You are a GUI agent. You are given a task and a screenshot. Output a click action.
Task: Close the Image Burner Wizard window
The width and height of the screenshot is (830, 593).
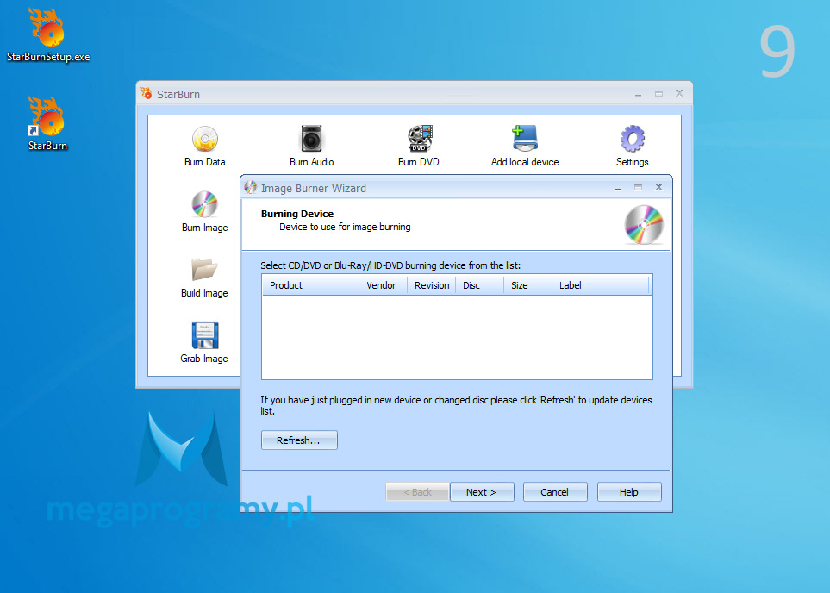[x=659, y=187]
